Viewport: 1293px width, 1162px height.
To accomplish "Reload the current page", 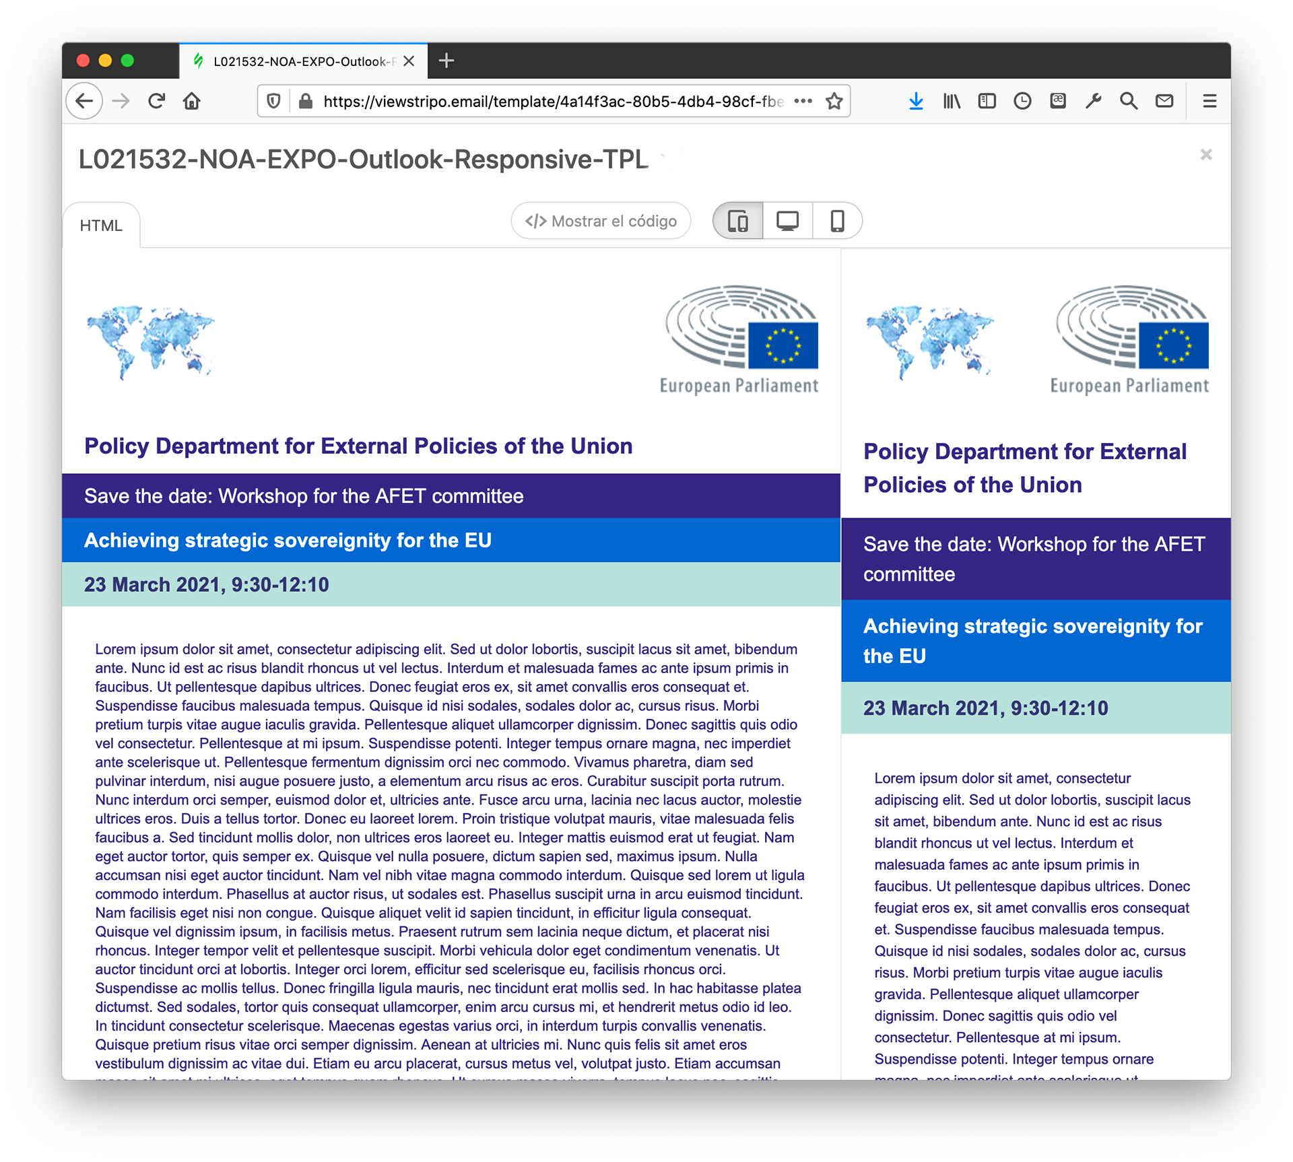I will [156, 101].
